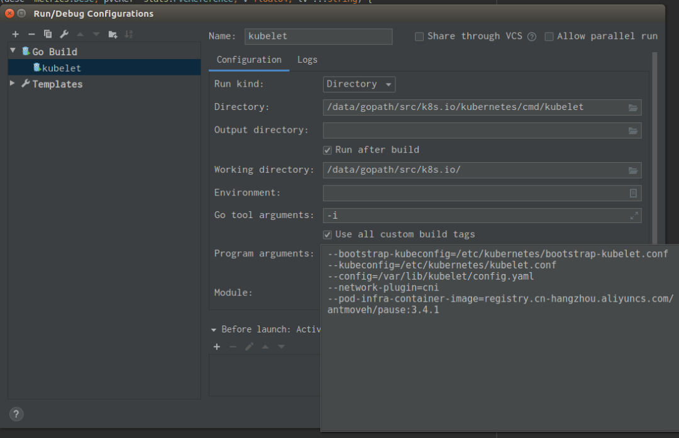Click --config=/var/lib/kubelet/config.yaml line

pos(431,276)
